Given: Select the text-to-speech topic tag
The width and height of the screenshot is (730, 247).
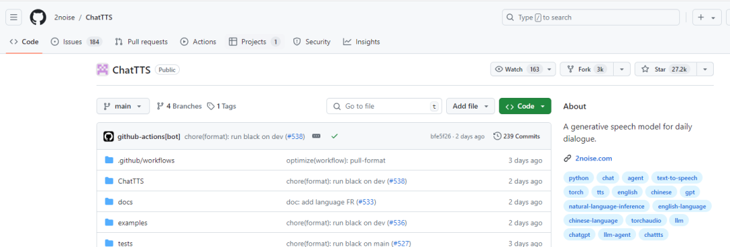Looking at the screenshot, I should click(x=677, y=177).
